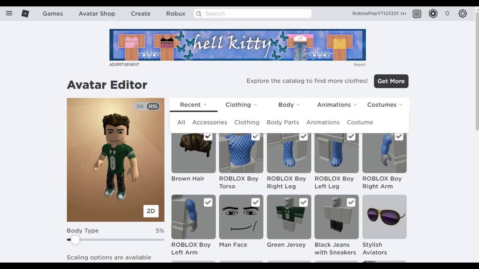Open Games in top navigation

click(x=53, y=13)
